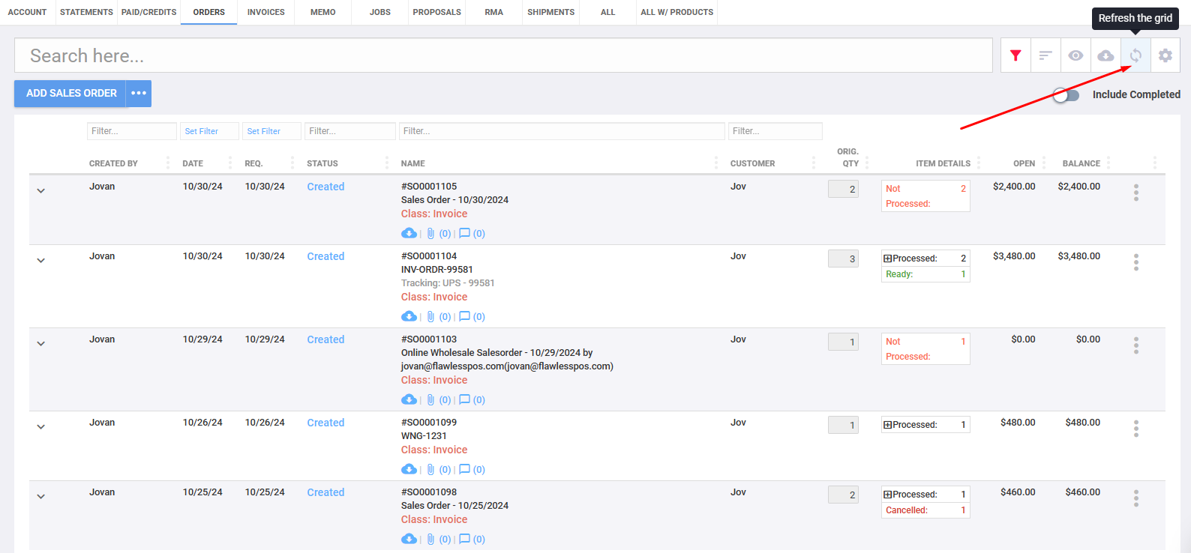Select the ALL W/ PRODUCTS tab
Screen dimensions: 1191x553
click(x=677, y=12)
